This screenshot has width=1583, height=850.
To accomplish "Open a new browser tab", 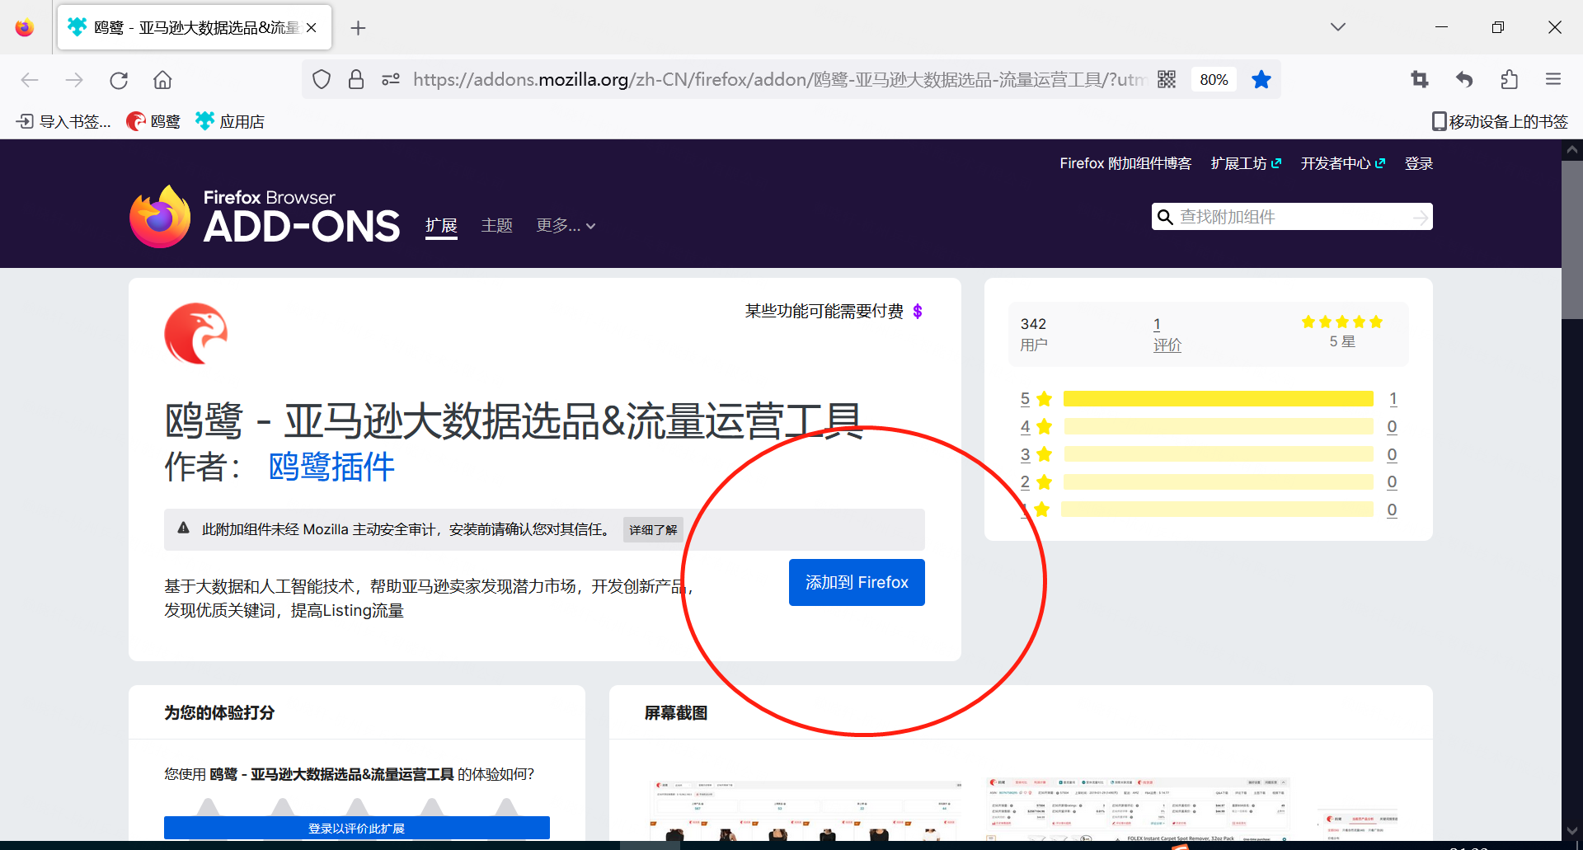I will tap(358, 28).
